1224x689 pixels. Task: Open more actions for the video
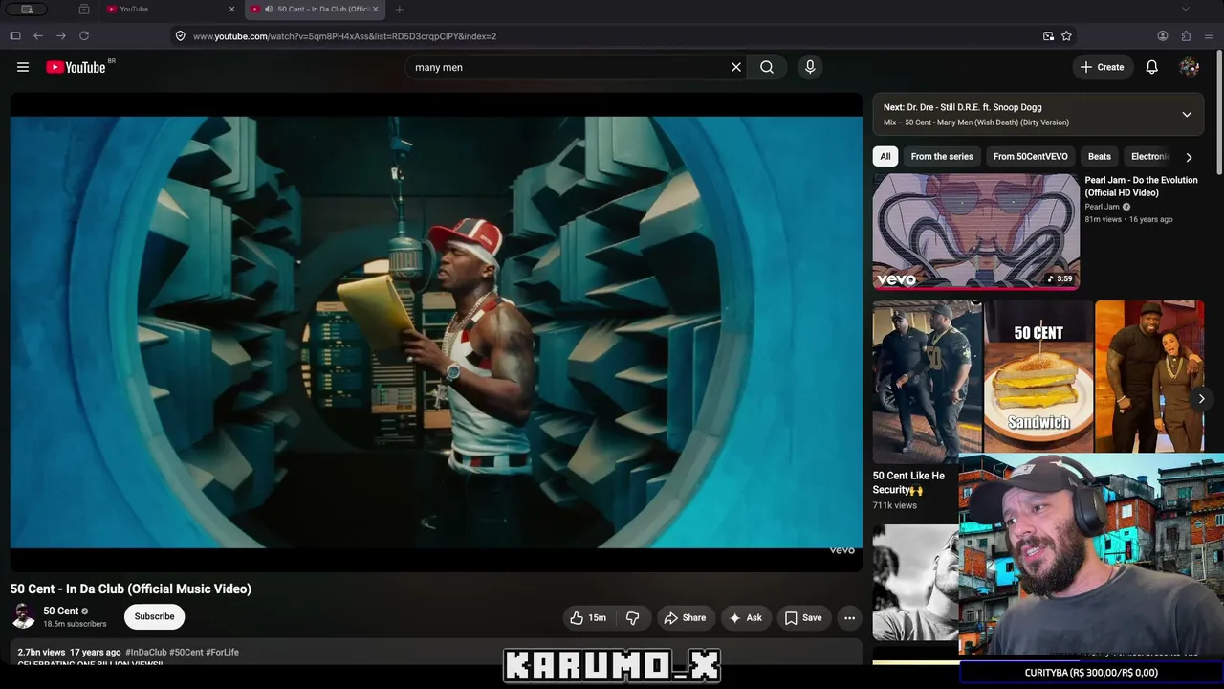point(849,618)
